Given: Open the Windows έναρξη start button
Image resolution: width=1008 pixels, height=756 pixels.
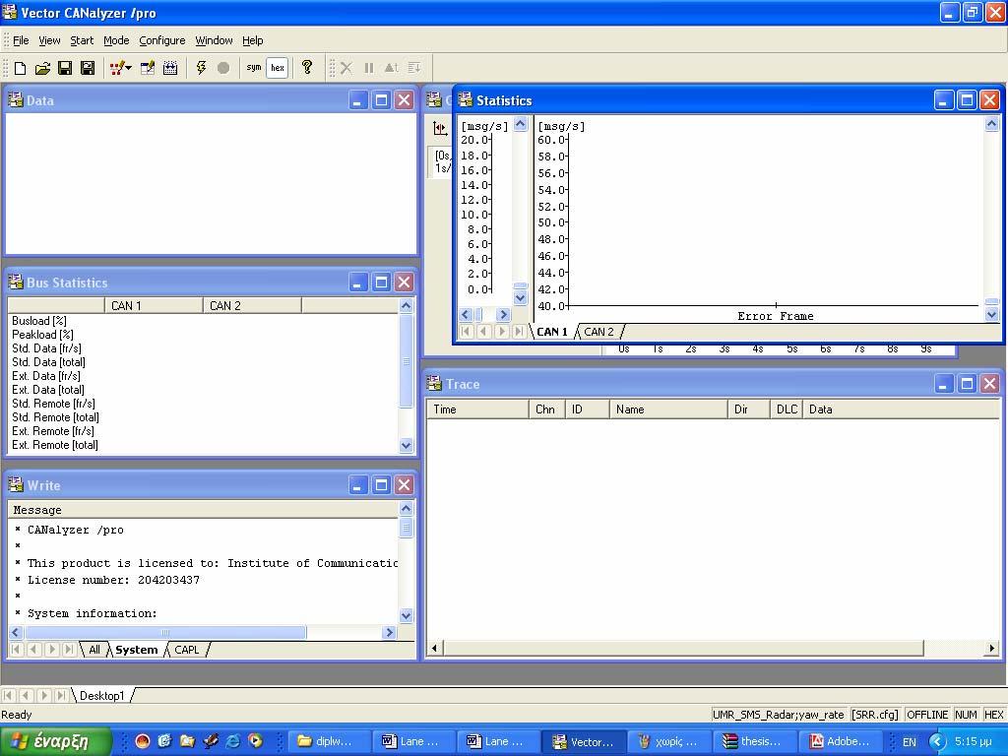Looking at the screenshot, I should coord(56,741).
